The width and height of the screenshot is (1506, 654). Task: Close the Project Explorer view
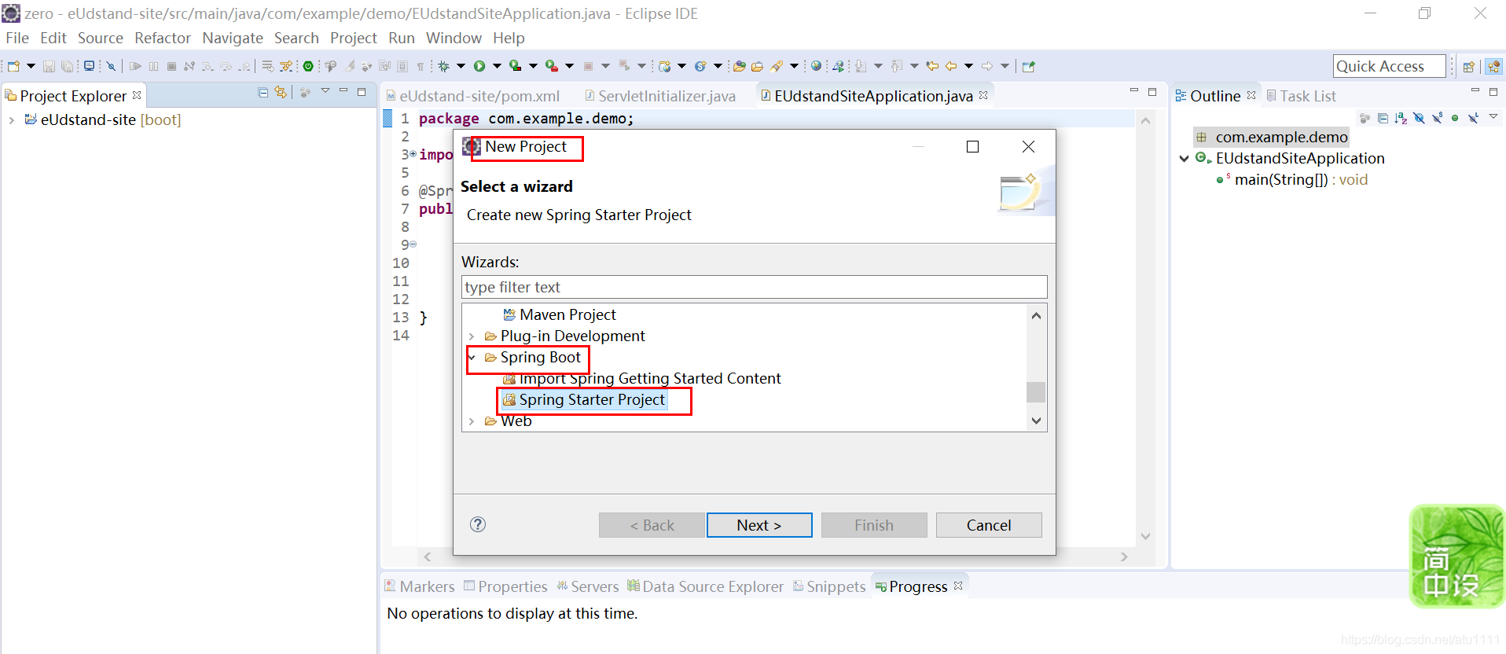pos(137,95)
